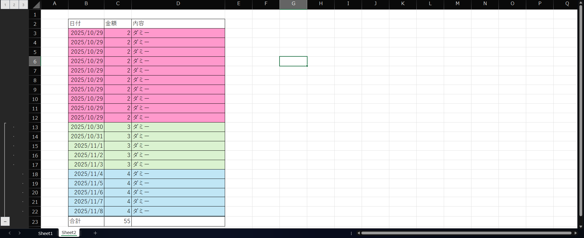Click the Select All corner triangle
Screen dimensions: 584x238
pyautogui.click(x=36, y=5)
